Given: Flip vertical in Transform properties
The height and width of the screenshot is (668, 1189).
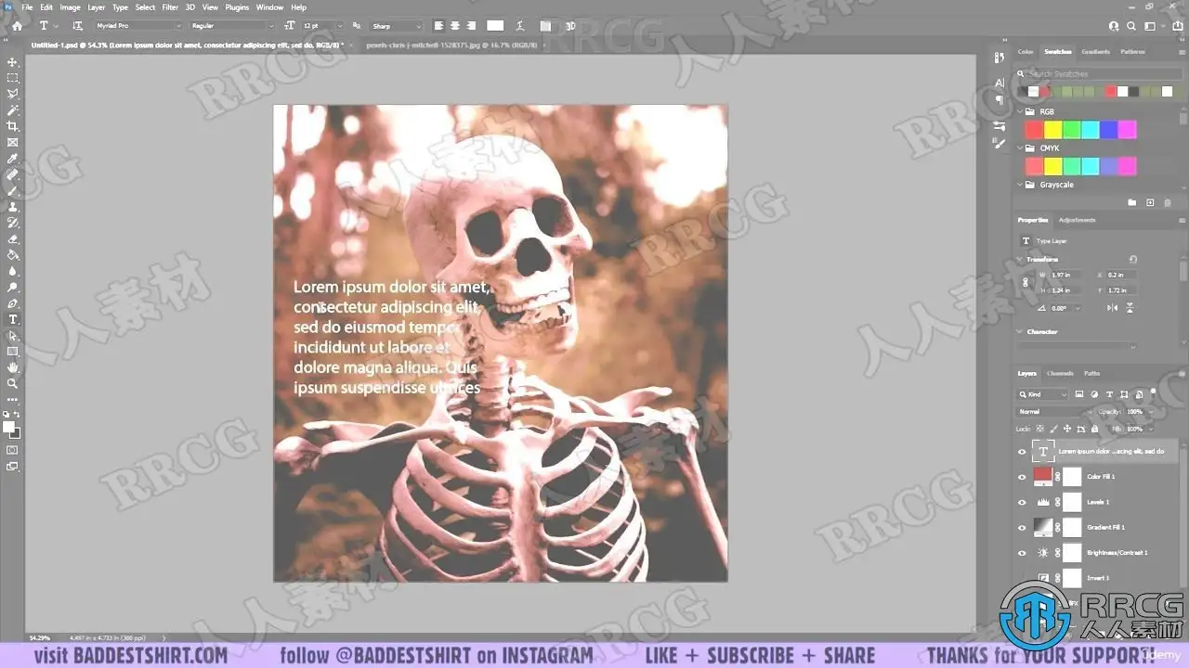Looking at the screenshot, I should (x=1129, y=307).
